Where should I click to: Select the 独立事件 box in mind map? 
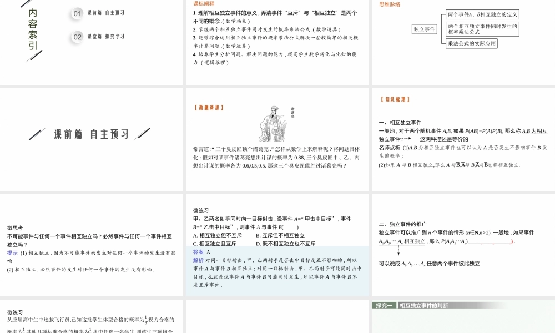pyautogui.click(x=425, y=29)
